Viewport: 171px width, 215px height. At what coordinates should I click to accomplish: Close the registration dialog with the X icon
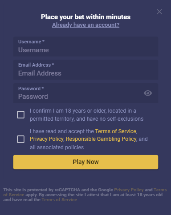click(x=159, y=12)
